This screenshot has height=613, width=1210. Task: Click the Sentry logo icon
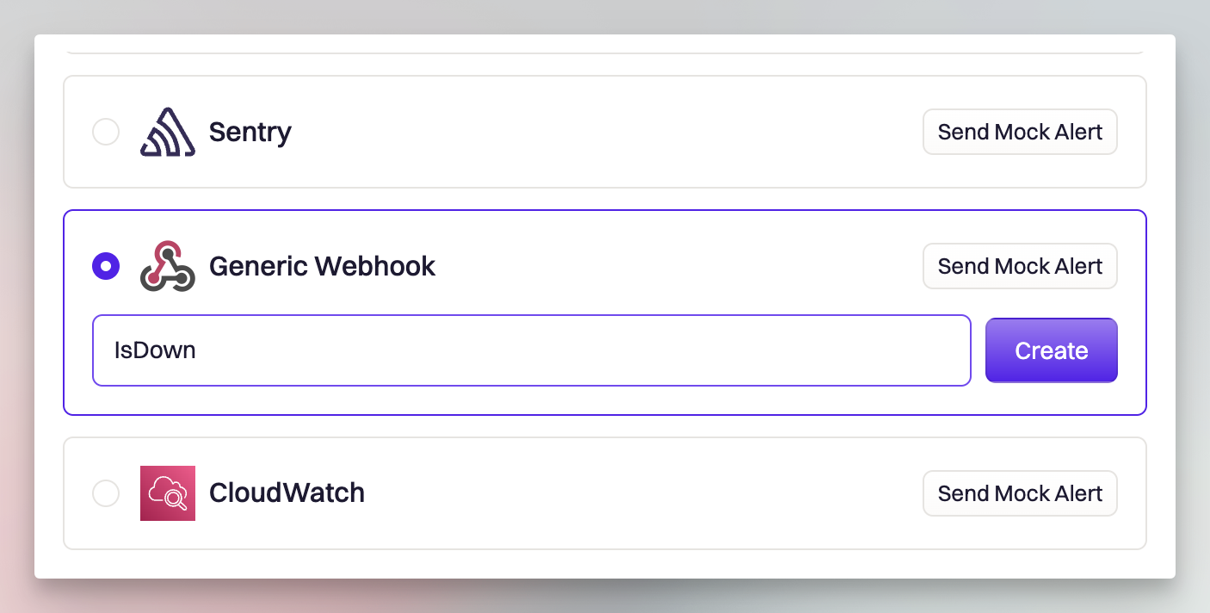167,132
